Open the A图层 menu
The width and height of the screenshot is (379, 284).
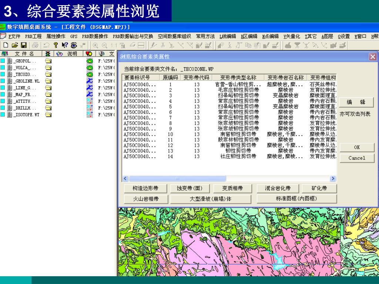pos(327,37)
